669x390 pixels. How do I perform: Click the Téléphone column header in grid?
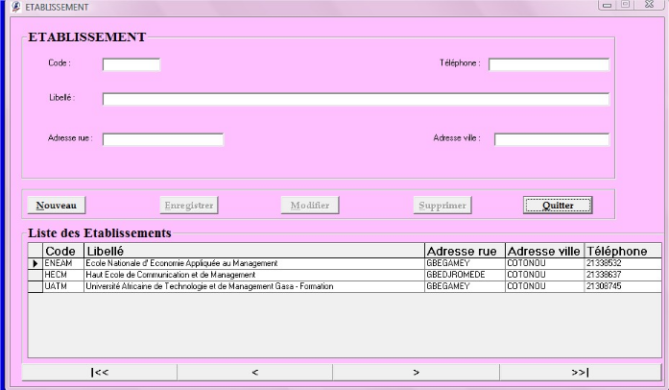tap(622, 251)
